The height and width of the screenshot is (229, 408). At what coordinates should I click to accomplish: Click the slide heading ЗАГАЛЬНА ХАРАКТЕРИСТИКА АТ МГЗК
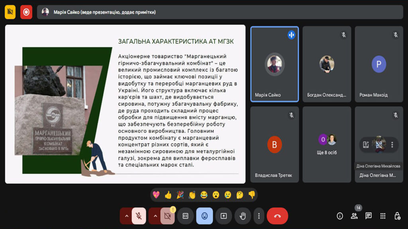176,41
